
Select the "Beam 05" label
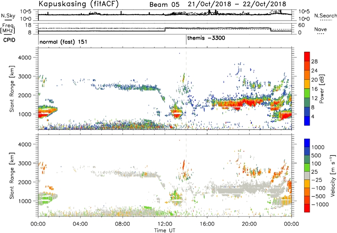pos(164,5)
